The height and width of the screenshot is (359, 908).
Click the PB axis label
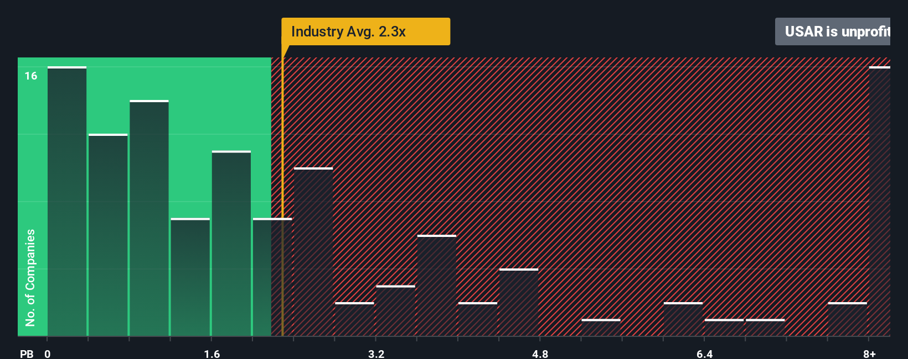coord(27,353)
